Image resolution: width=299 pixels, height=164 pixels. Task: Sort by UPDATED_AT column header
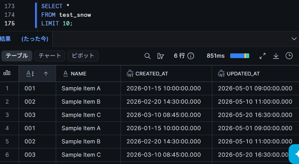[243, 74]
